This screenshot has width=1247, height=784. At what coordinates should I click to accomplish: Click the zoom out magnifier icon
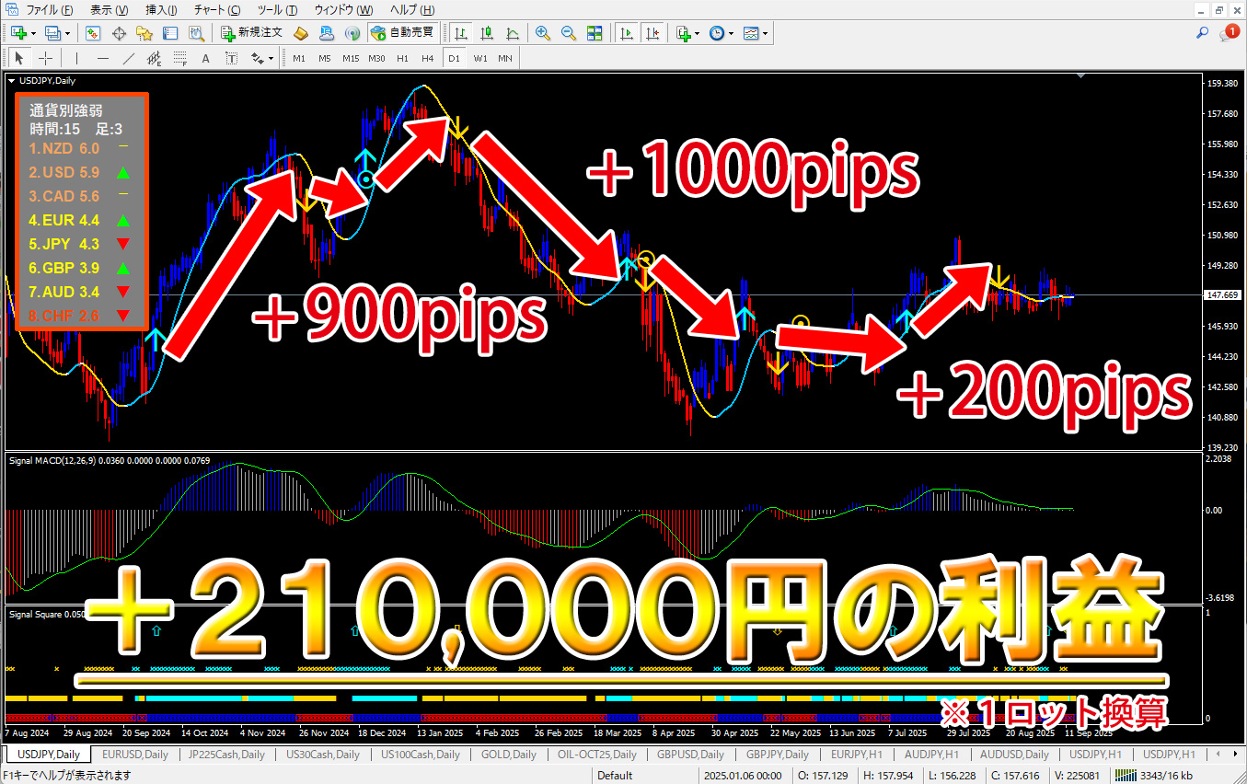pyautogui.click(x=568, y=33)
